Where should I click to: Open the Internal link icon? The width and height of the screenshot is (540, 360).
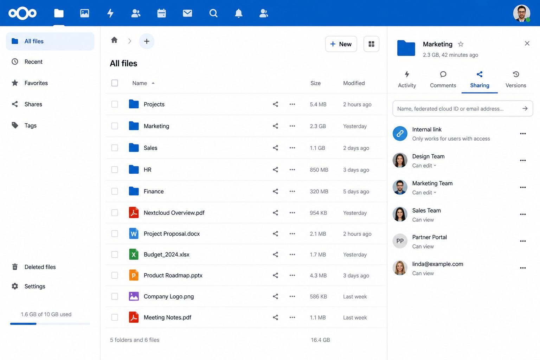[400, 134]
